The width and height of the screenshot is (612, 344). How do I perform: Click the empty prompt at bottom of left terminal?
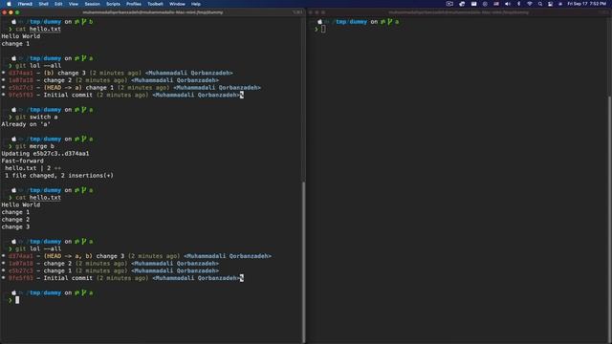click(x=17, y=300)
